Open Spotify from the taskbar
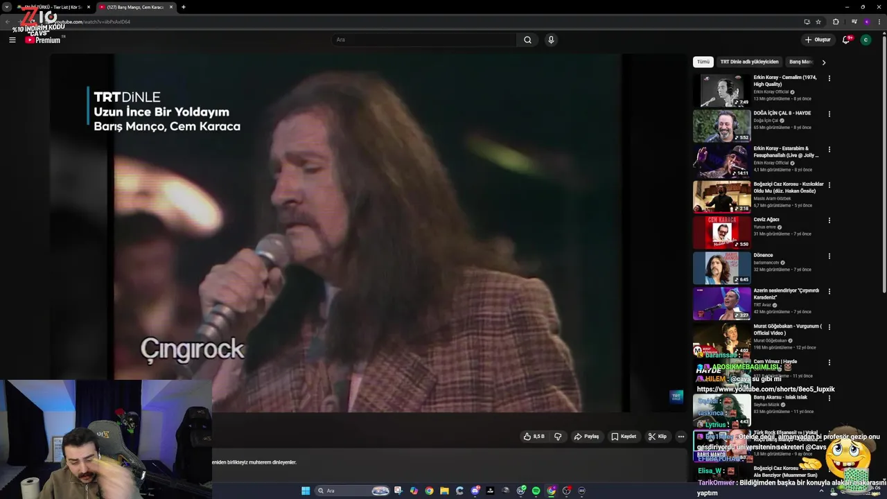The height and width of the screenshot is (499, 887). pyautogui.click(x=536, y=491)
